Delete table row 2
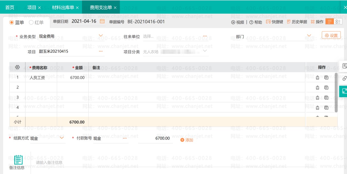347x174 pixels. tap(317, 87)
